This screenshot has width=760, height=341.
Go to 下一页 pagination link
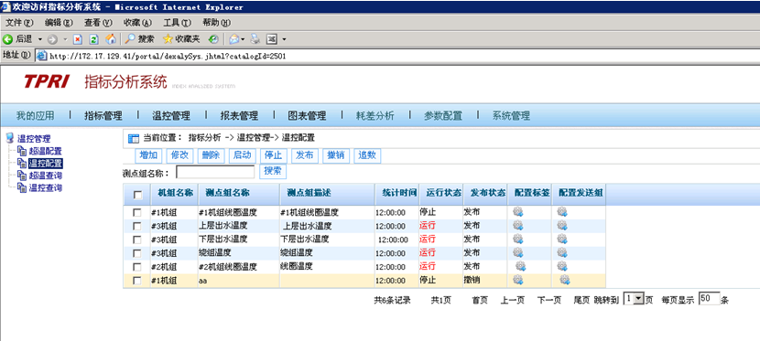(x=549, y=301)
